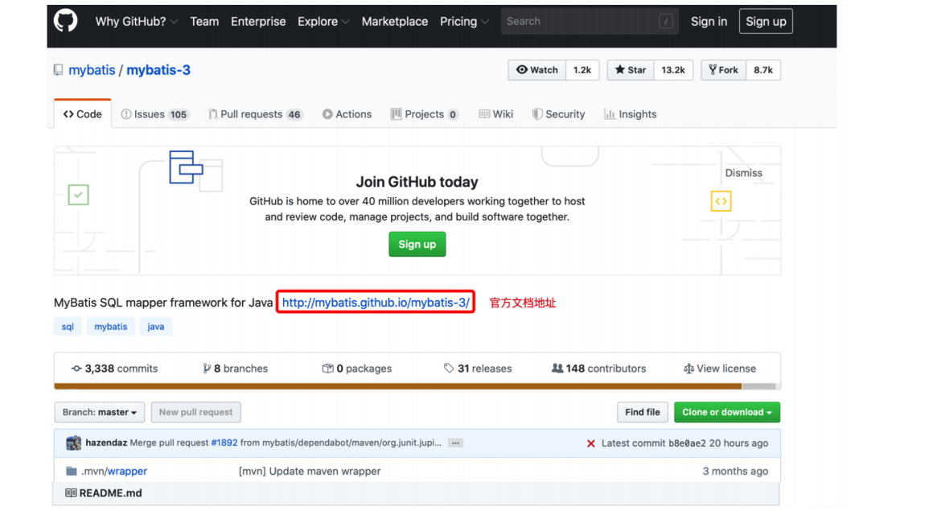The width and height of the screenshot is (937, 511).
Task: Open latest commit b8e0ae2 hash
Action: point(687,443)
